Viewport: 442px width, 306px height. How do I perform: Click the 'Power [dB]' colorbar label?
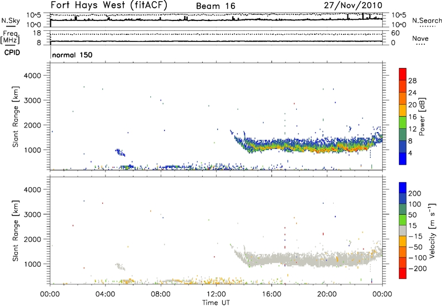pyautogui.click(x=422, y=117)
